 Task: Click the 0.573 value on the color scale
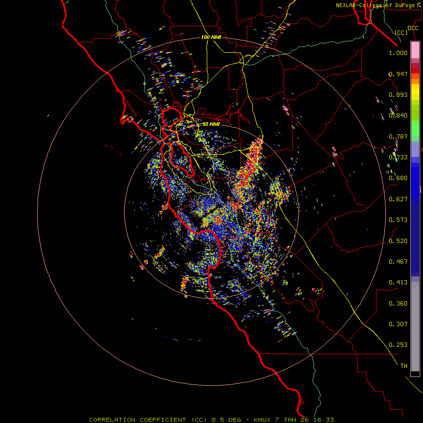click(x=398, y=220)
